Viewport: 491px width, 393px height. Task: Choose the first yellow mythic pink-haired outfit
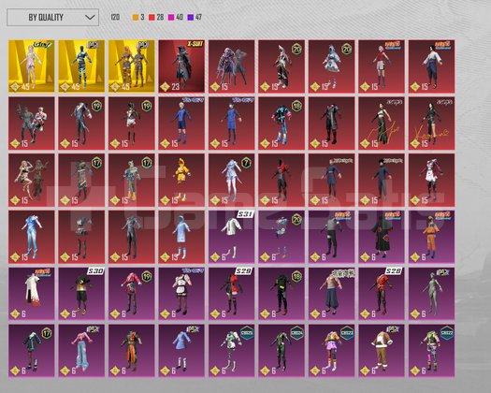[31, 66]
